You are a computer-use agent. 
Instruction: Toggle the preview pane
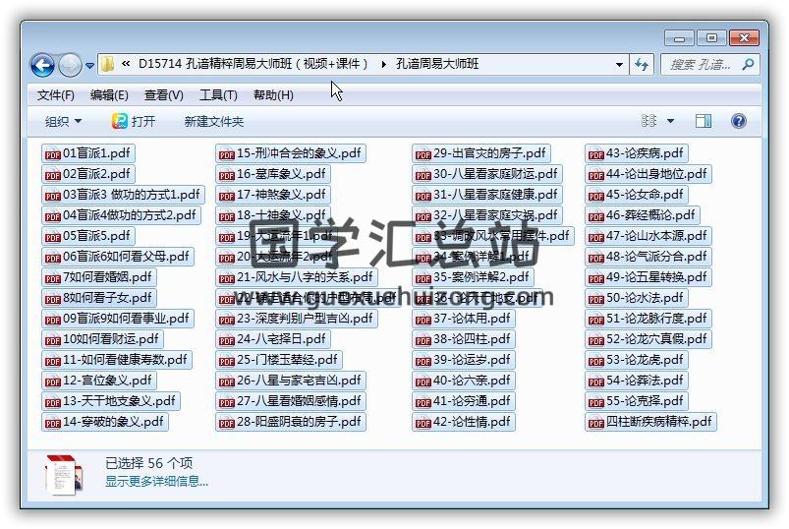click(703, 121)
